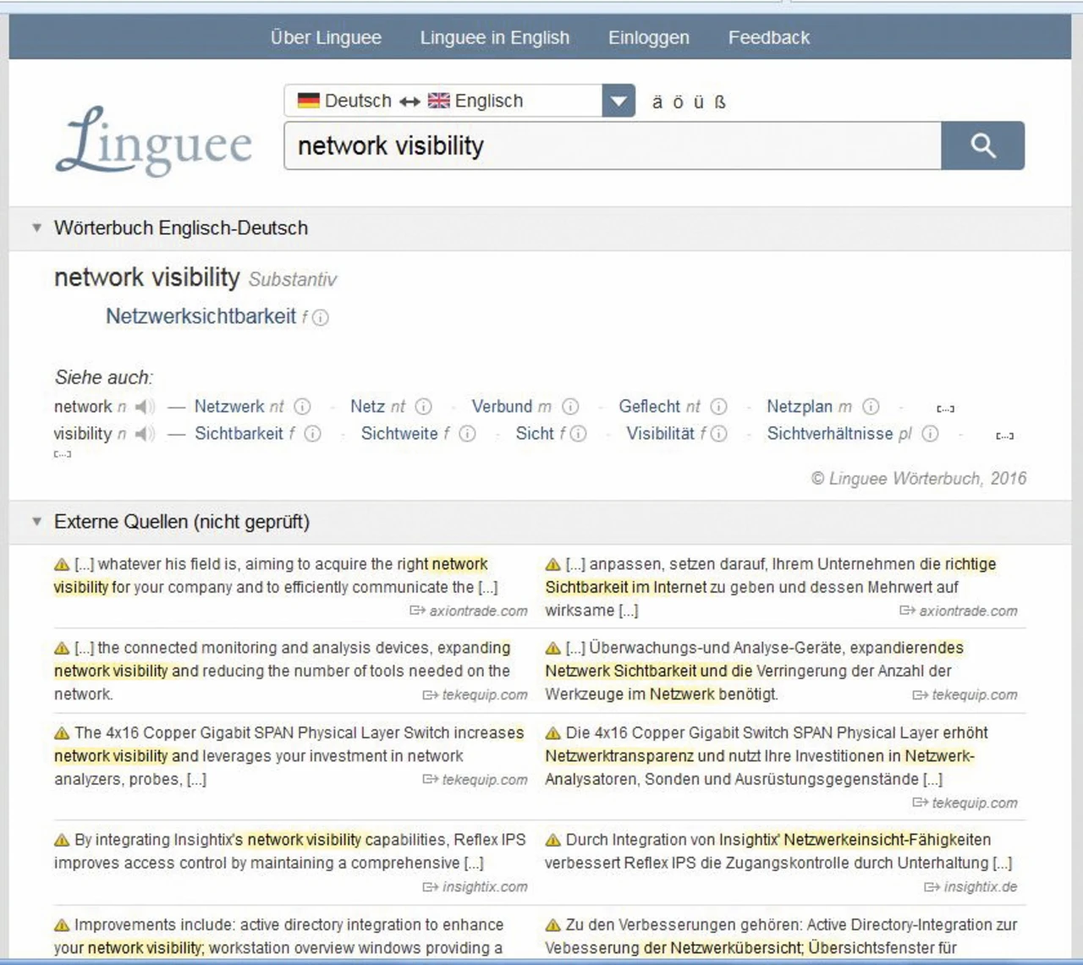Viewport: 1083px width, 965px height.
Task: Click info icon next to Sichtweite
Action: click(x=467, y=434)
